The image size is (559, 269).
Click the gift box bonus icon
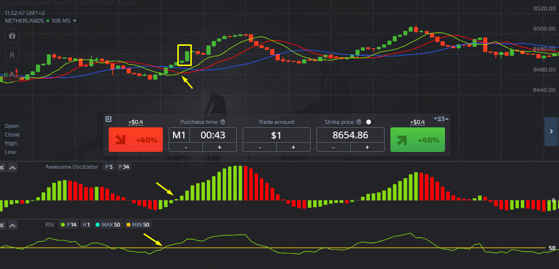point(12,35)
